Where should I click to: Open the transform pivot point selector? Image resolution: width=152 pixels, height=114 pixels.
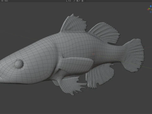[74, 1]
